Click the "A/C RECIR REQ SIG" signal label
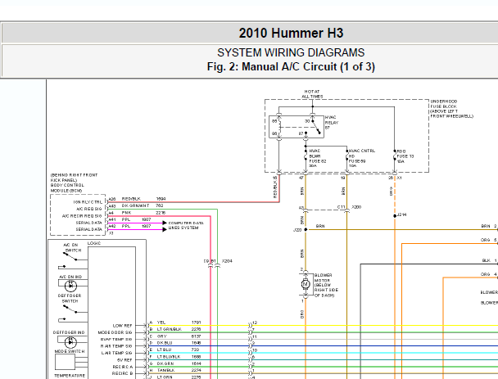Viewport: 498px width, 379px height. [82, 216]
